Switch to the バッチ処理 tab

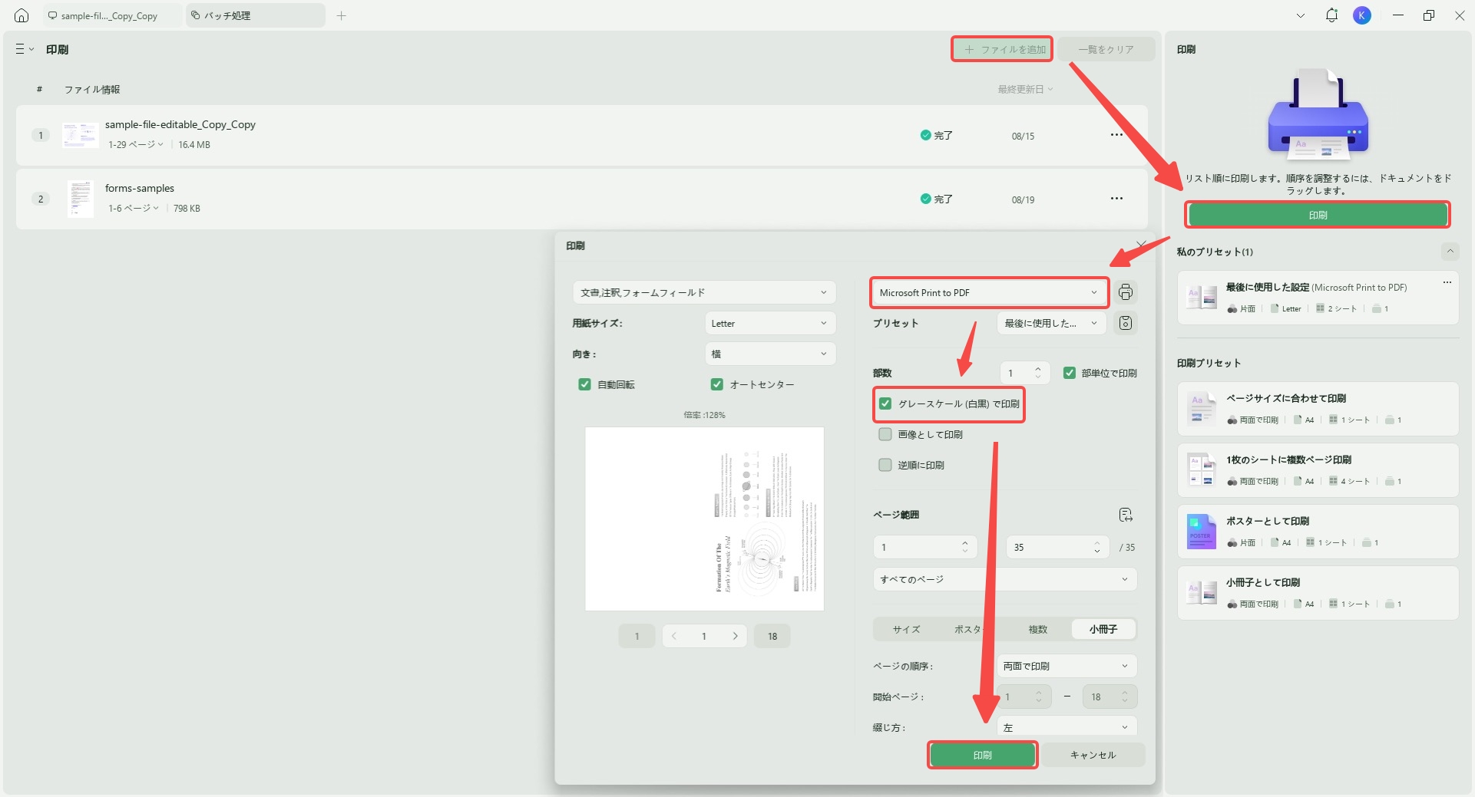click(256, 15)
